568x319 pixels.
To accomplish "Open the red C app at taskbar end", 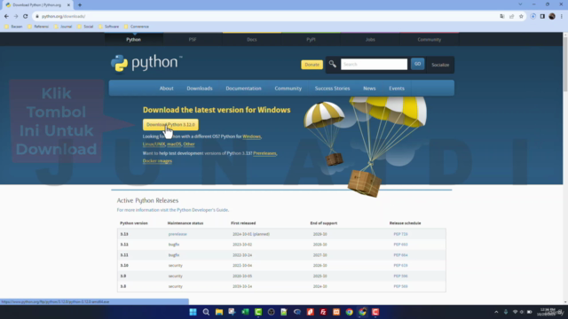I will [375, 312].
